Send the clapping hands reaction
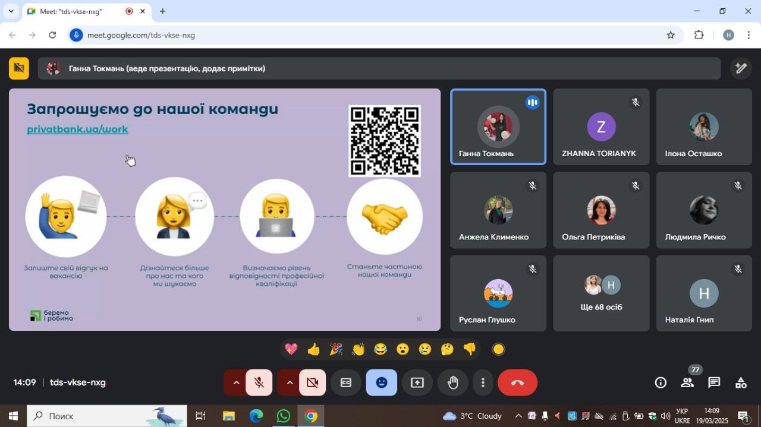The image size is (761, 427). click(358, 349)
